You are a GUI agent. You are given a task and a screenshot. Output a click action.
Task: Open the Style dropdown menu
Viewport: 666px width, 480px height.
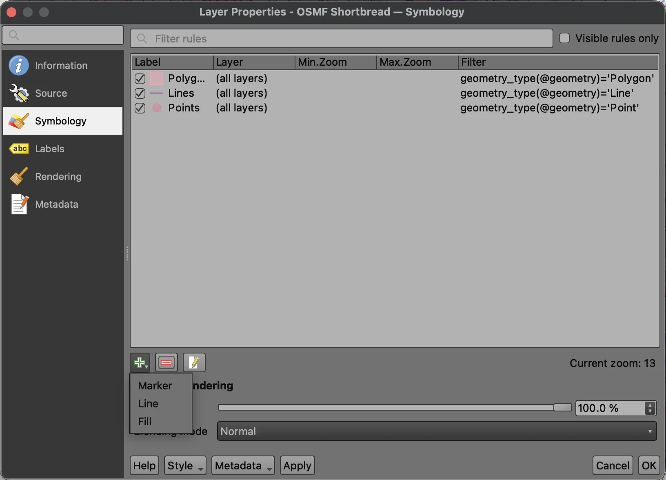184,465
